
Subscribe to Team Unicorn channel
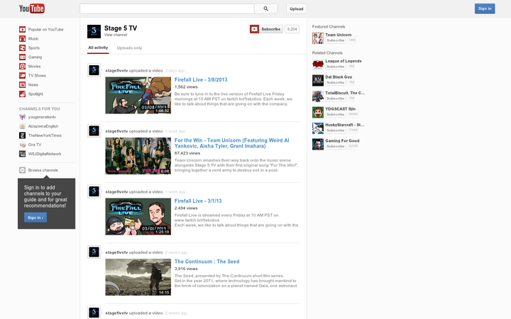pos(335,40)
